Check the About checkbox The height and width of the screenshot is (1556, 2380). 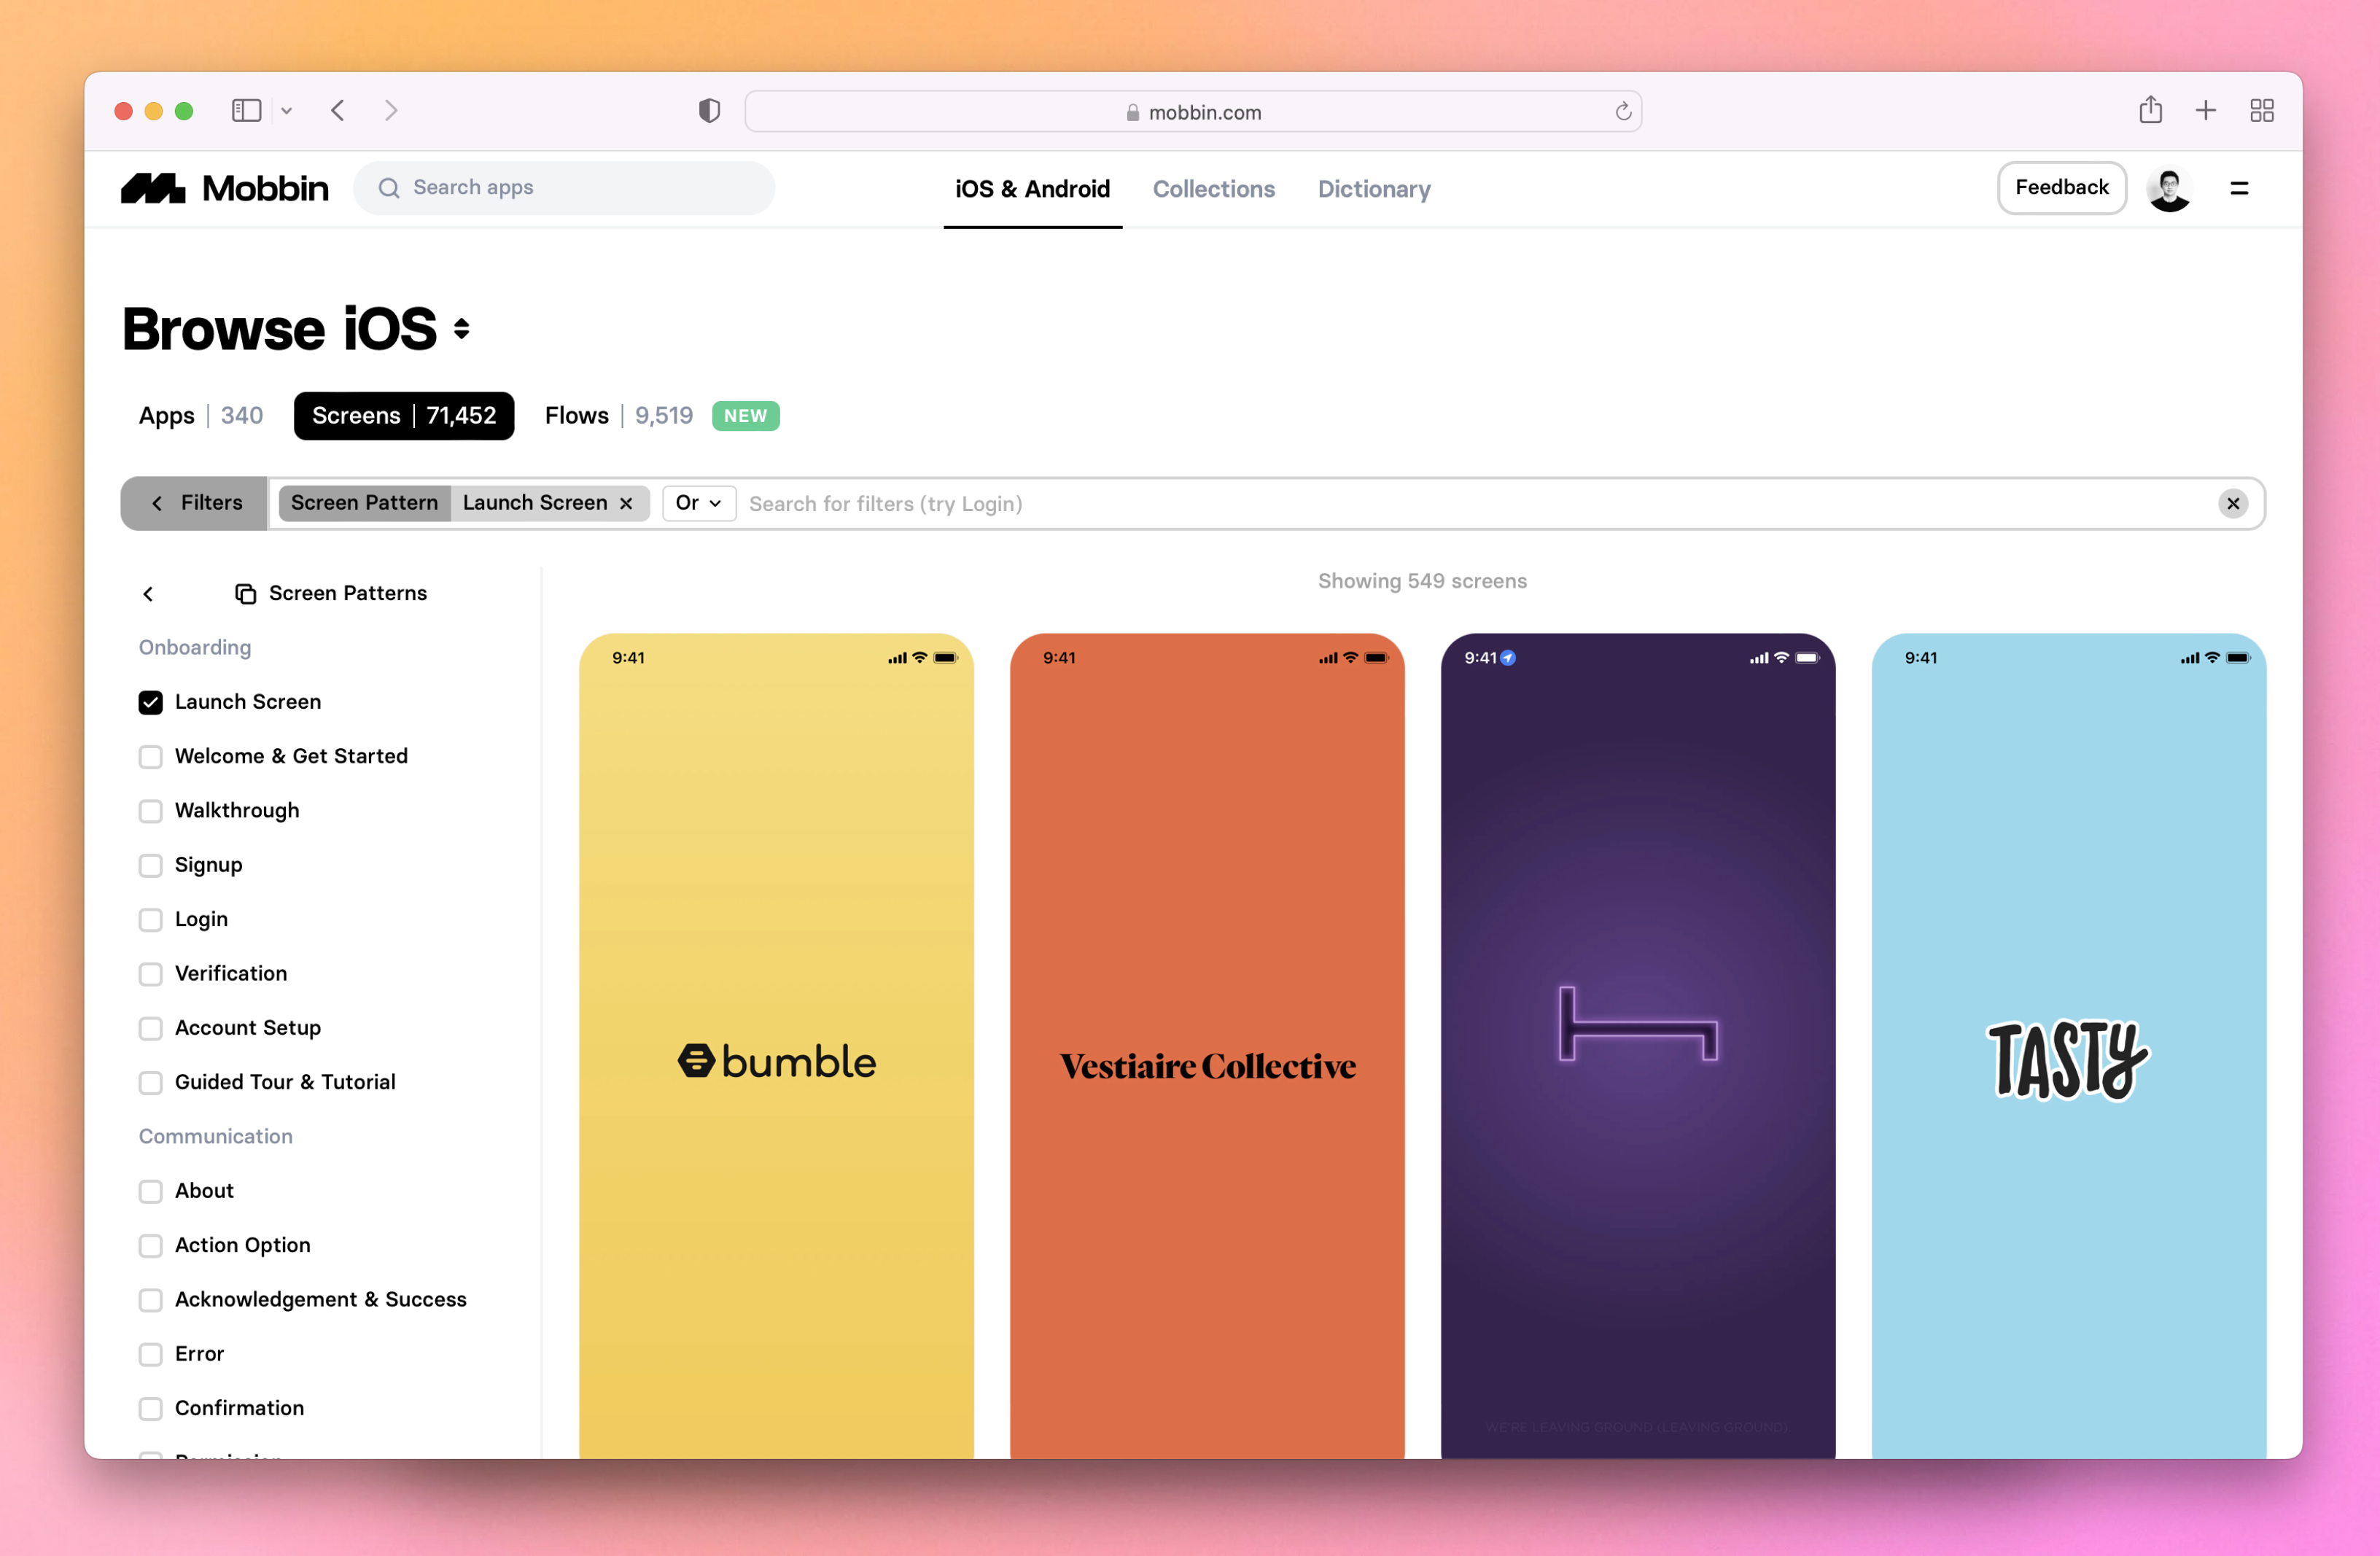click(x=151, y=1191)
